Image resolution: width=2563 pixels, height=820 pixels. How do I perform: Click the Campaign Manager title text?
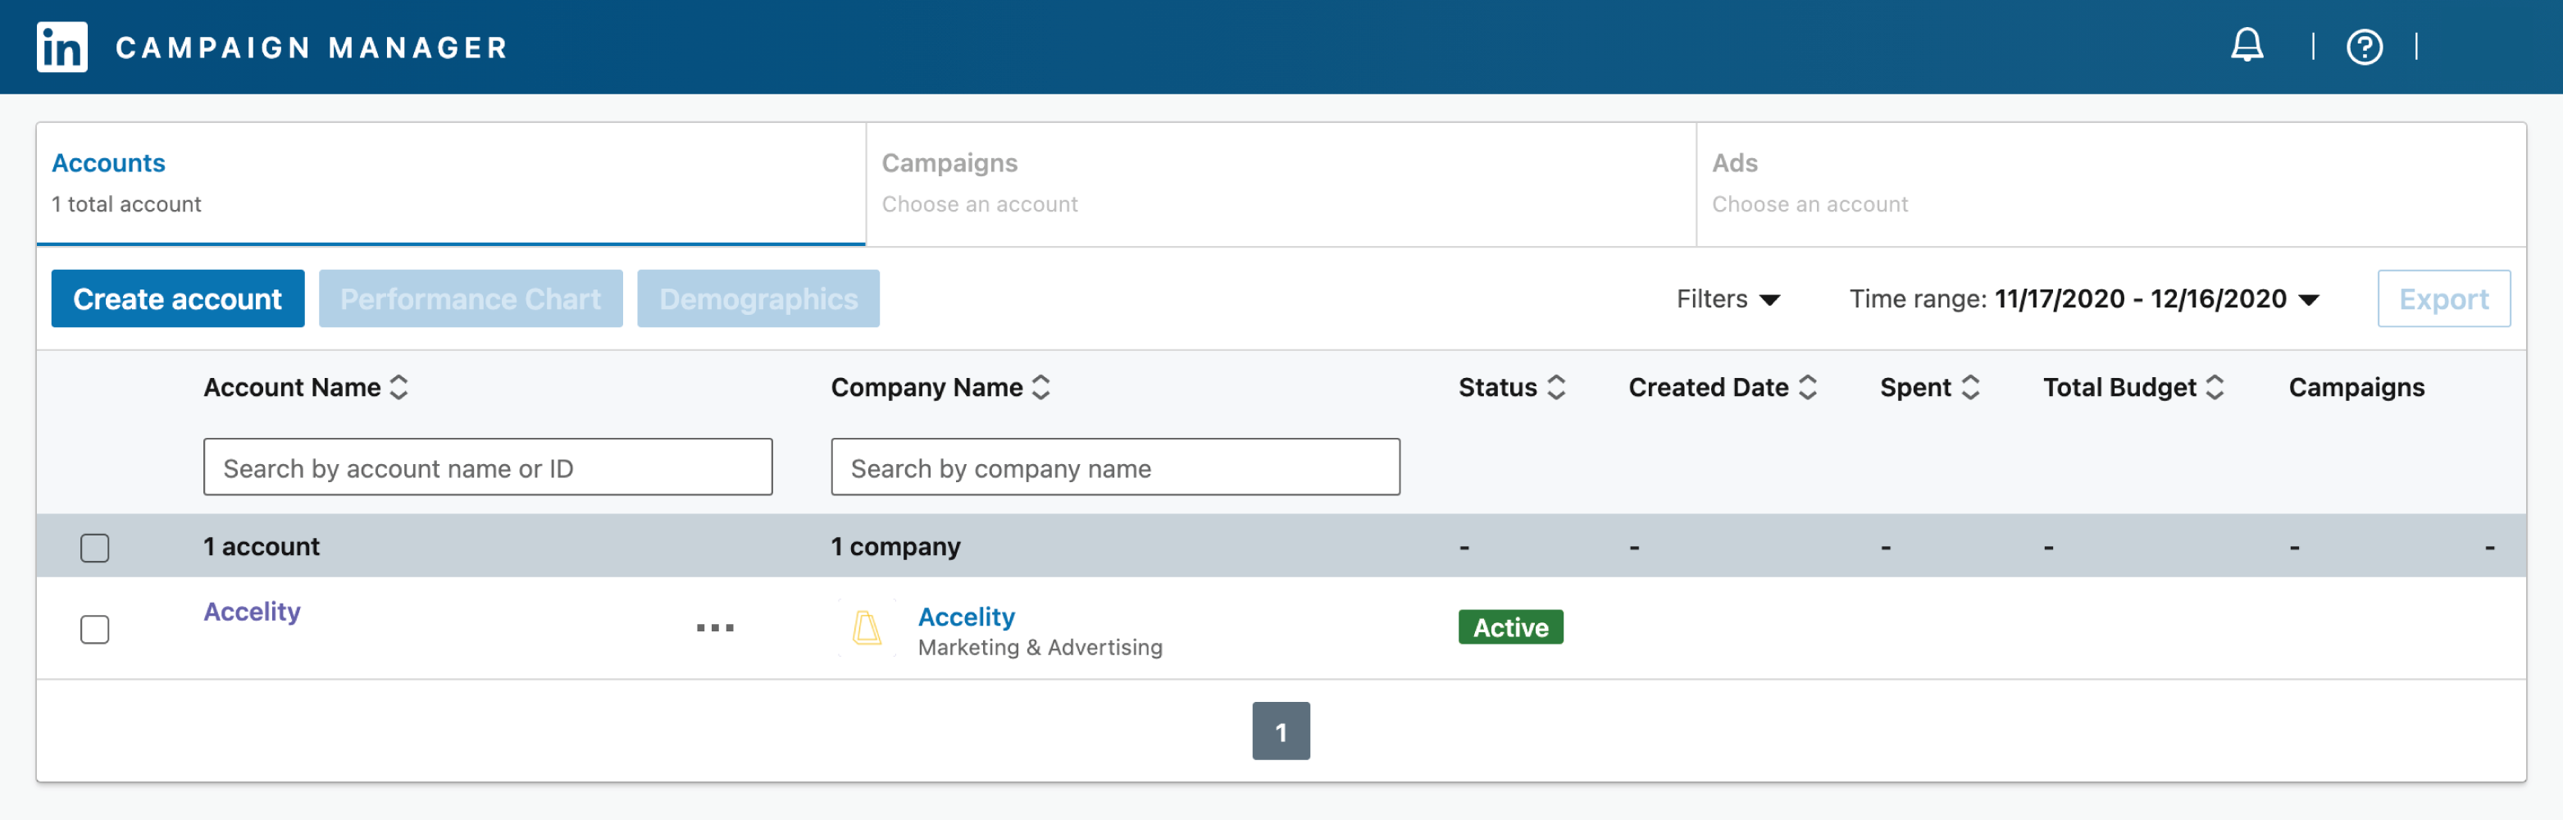312,47
